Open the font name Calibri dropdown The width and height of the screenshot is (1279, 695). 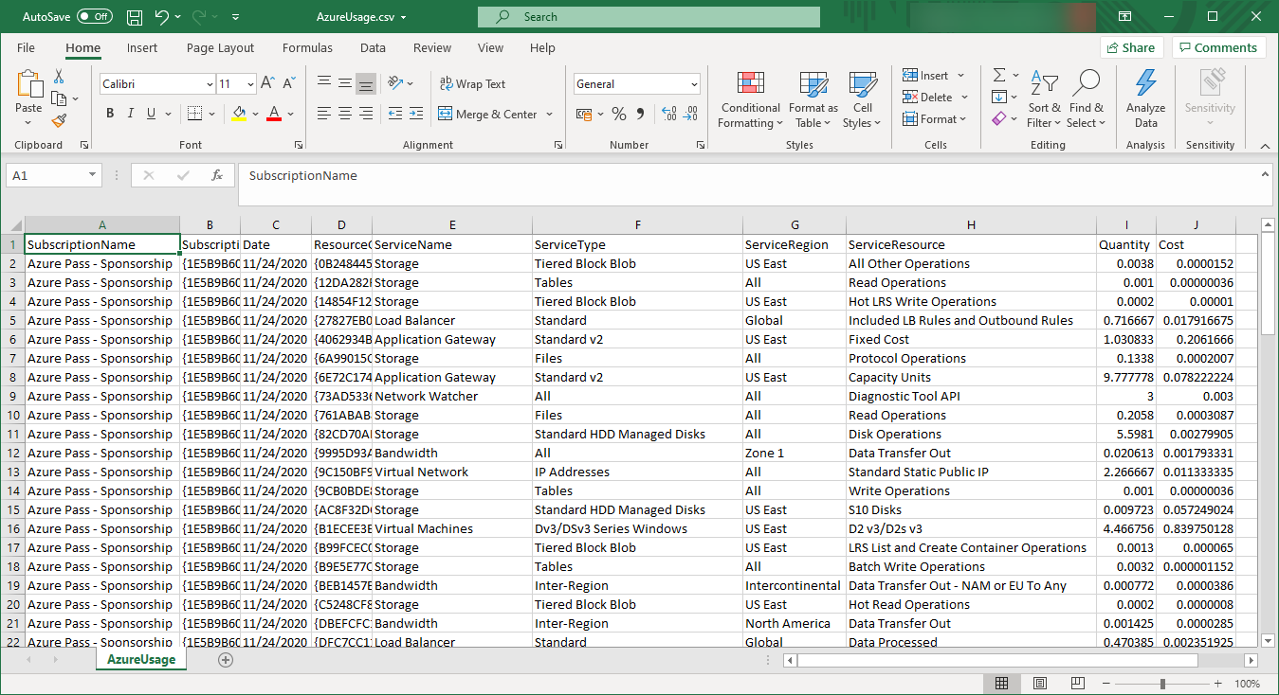[210, 84]
